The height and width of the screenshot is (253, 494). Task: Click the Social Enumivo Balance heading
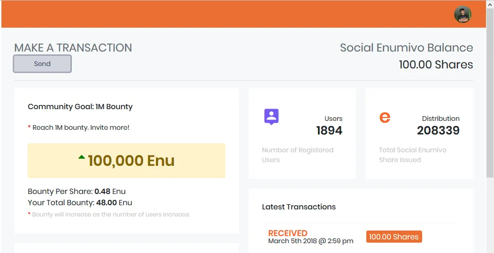point(406,48)
